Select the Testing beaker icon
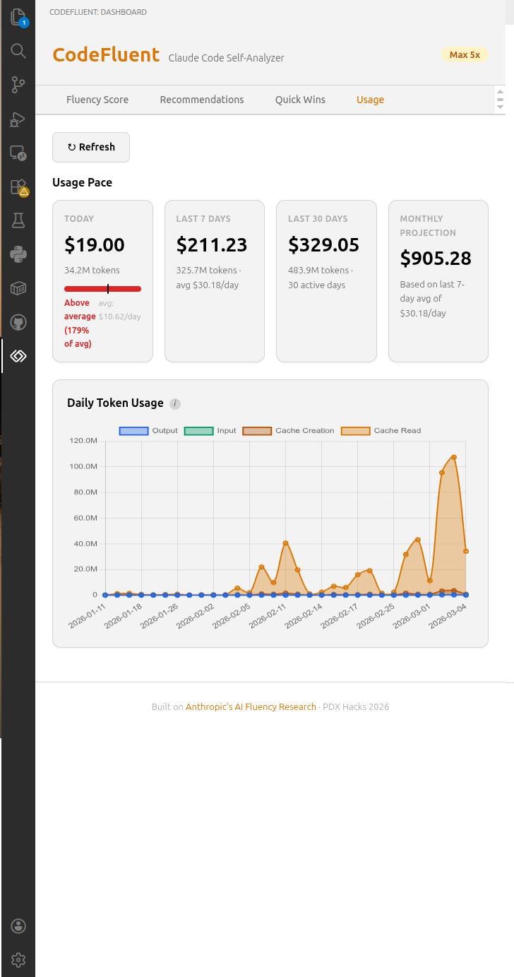Viewport: 514px width, 977px height. pos(18,220)
